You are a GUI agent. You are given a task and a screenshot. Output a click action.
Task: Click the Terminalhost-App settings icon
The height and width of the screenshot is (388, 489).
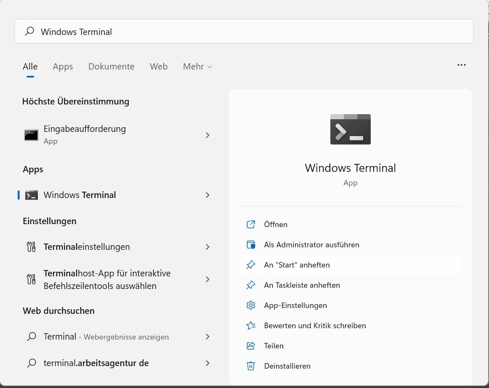pyautogui.click(x=31, y=279)
